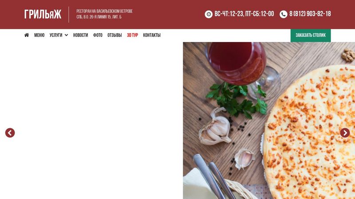The height and width of the screenshot is (199, 355).
Task: Go to the НОВОСТИ section
Action: point(80,35)
